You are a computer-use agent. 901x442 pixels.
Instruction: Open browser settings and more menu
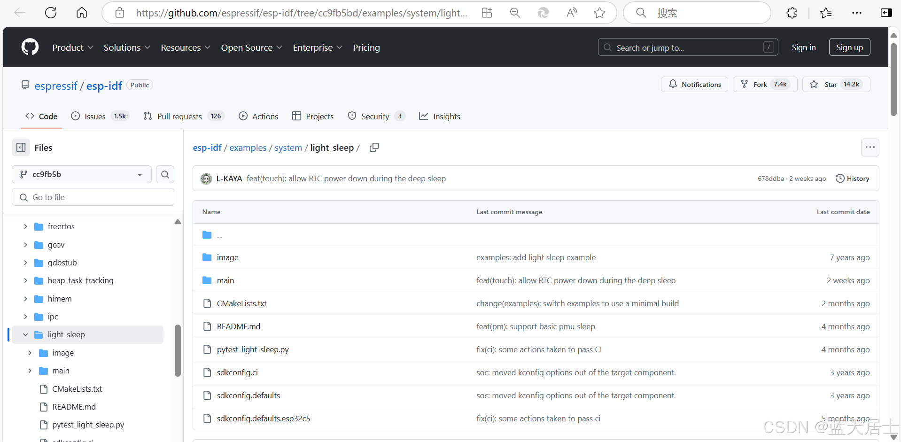point(857,13)
